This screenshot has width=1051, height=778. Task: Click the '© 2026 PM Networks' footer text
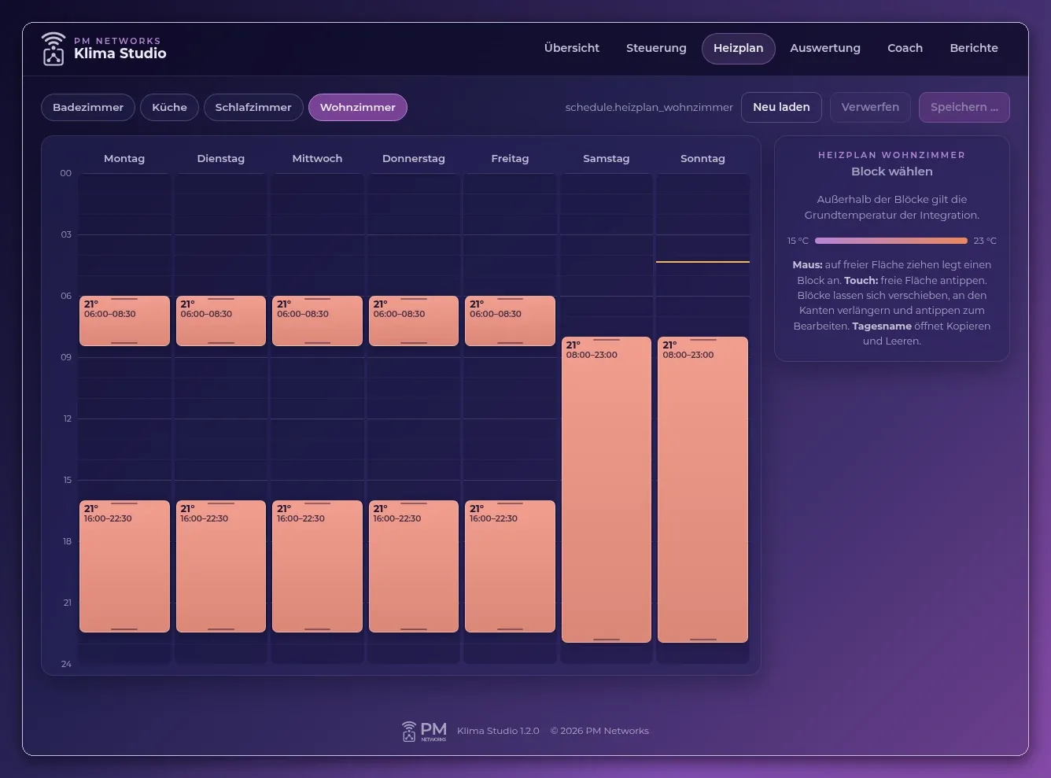(x=599, y=731)
